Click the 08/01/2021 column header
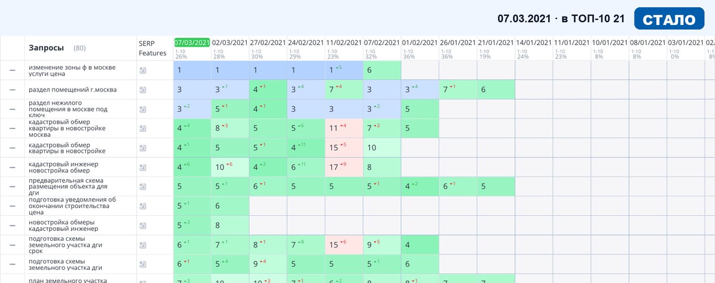This screenshot has width=715, height=283. click(648, 43)
